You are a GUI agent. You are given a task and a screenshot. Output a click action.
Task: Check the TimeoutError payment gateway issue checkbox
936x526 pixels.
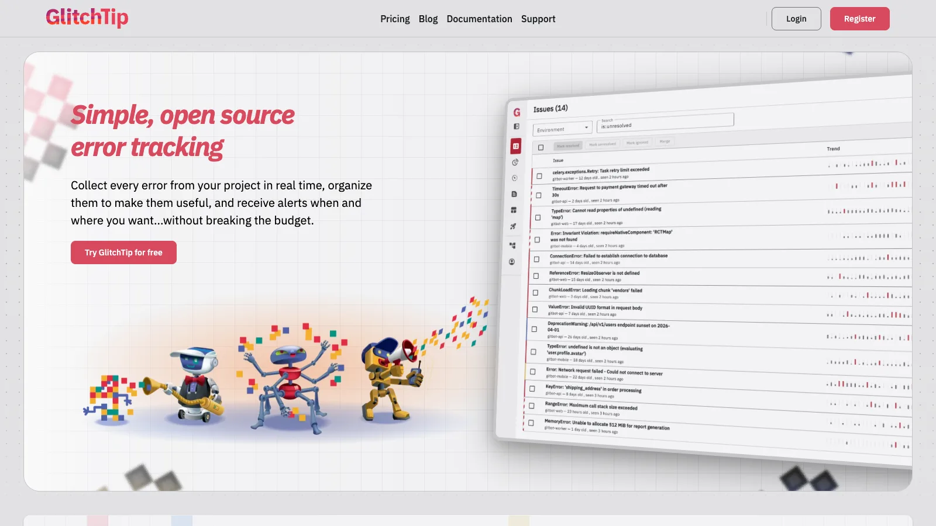tap(539, 195)
